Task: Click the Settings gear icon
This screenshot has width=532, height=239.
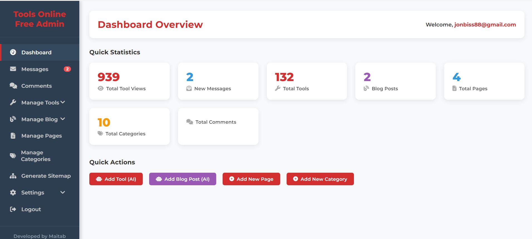Action: (13, 192)
